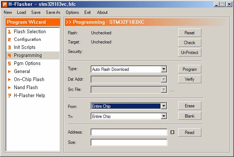
Task: Open the New menu
Action: click(8, 12)
